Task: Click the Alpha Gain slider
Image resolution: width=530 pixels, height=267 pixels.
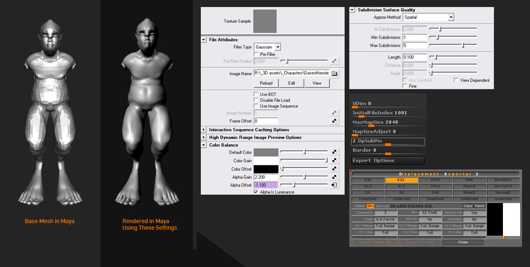Action: click(x=304, y=177)
